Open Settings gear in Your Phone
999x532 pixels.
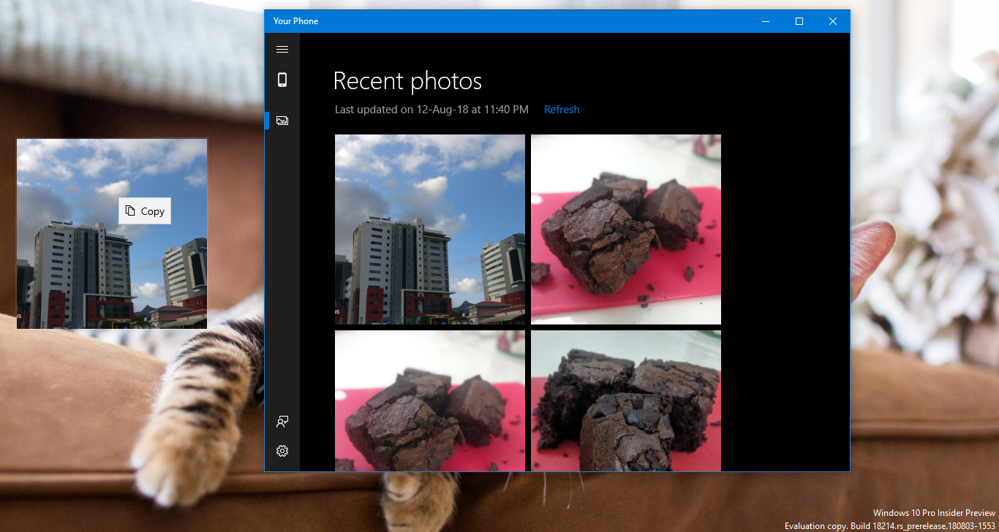(282, 451)
